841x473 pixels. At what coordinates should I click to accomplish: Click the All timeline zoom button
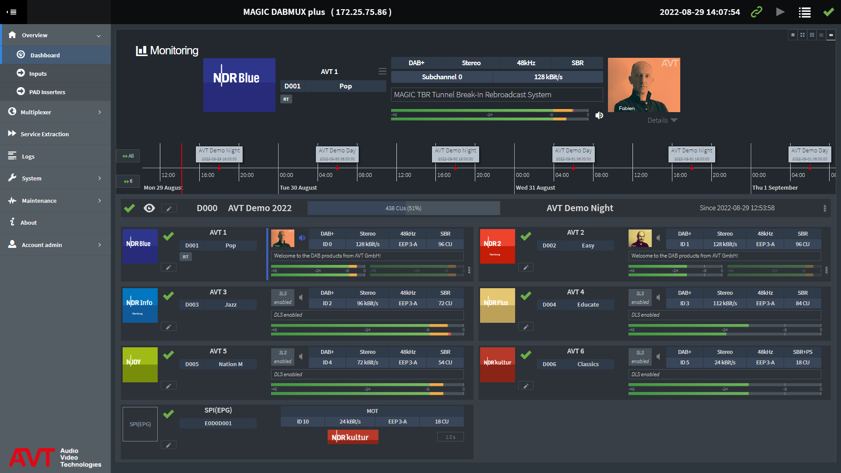(x=128, y=156)
